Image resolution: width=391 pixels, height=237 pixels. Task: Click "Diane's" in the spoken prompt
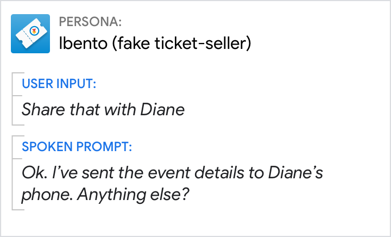297,173
